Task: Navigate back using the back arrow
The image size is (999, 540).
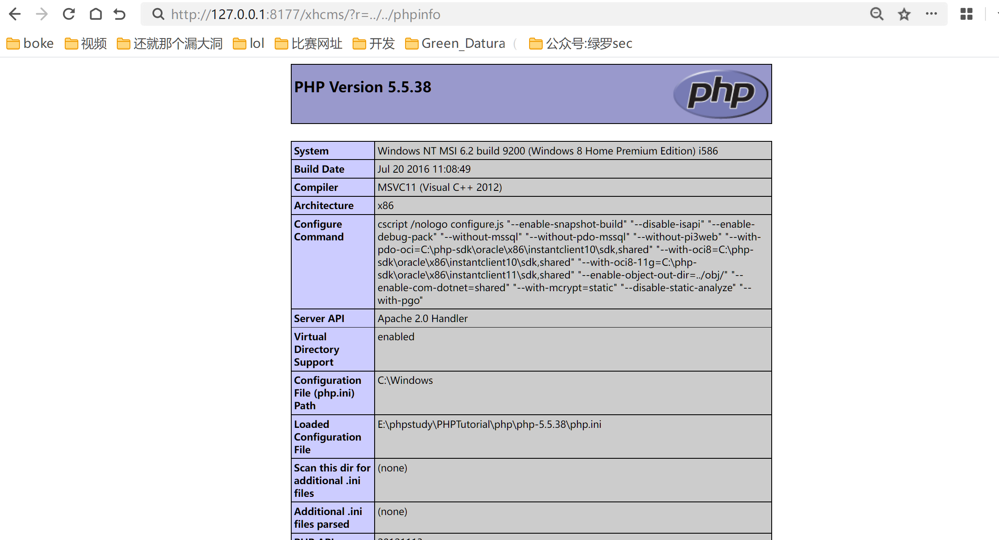Action: (x=15, y=14)
